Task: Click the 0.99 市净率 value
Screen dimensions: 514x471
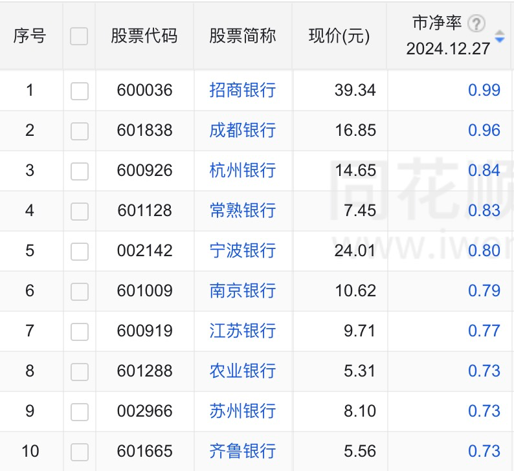Action: [484, 90]
